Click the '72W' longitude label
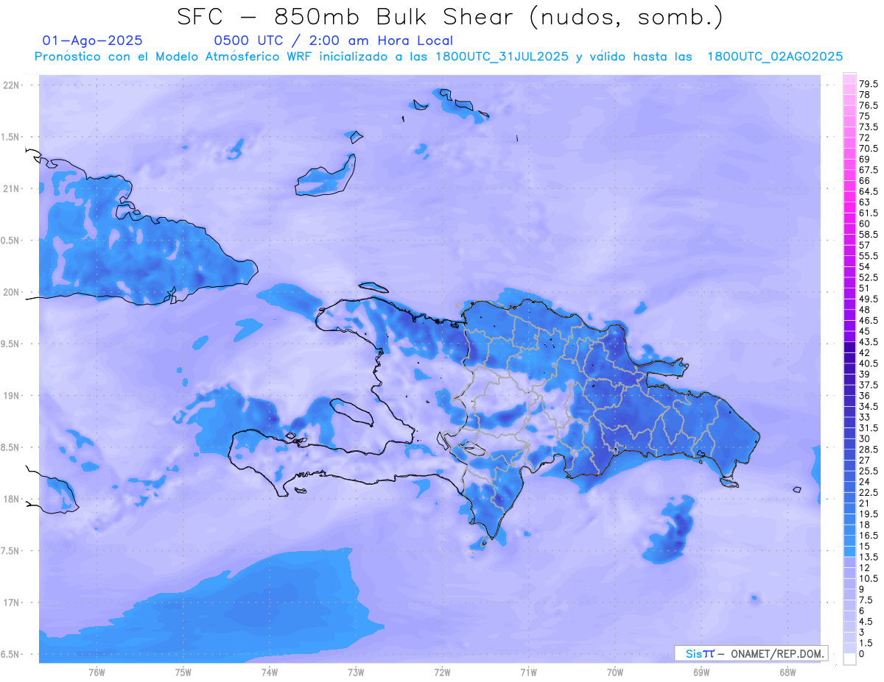This screenshot has width=884, height=682. tap(442, 672)
